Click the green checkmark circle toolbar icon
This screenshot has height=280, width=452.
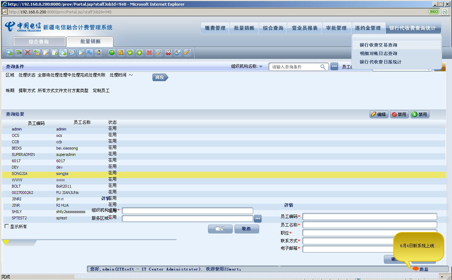130,53
